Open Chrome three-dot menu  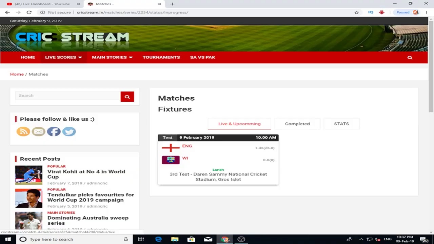pyautogui.click(x=427, y=12)
